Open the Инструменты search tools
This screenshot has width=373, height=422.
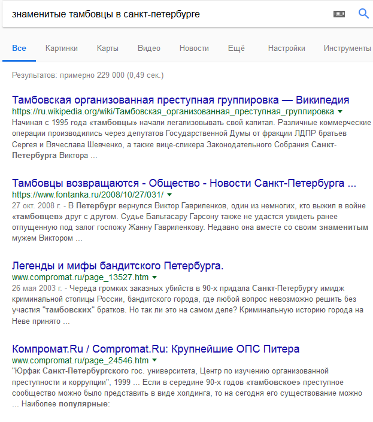(x=347, y=48)
